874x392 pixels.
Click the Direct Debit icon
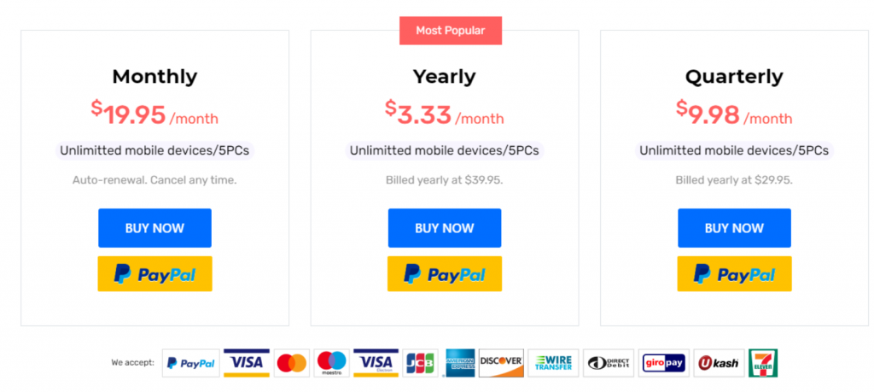pyautogui.click(x=609, y=363)
